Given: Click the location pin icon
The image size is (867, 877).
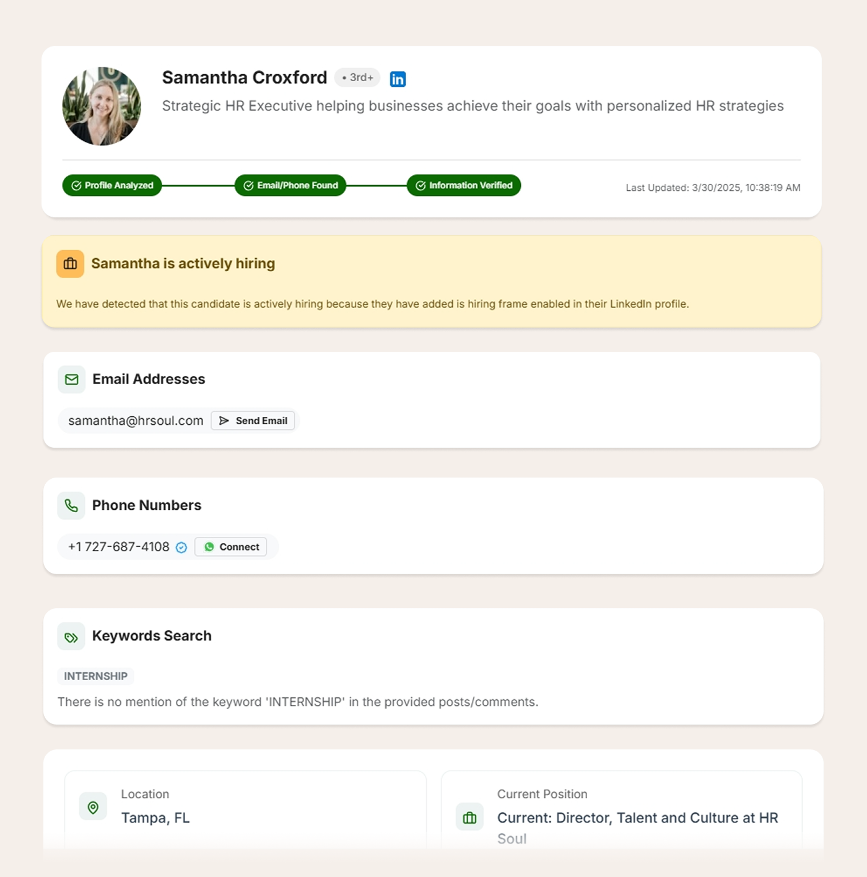Looking at the screenshot, I should [x=93, y=807].
